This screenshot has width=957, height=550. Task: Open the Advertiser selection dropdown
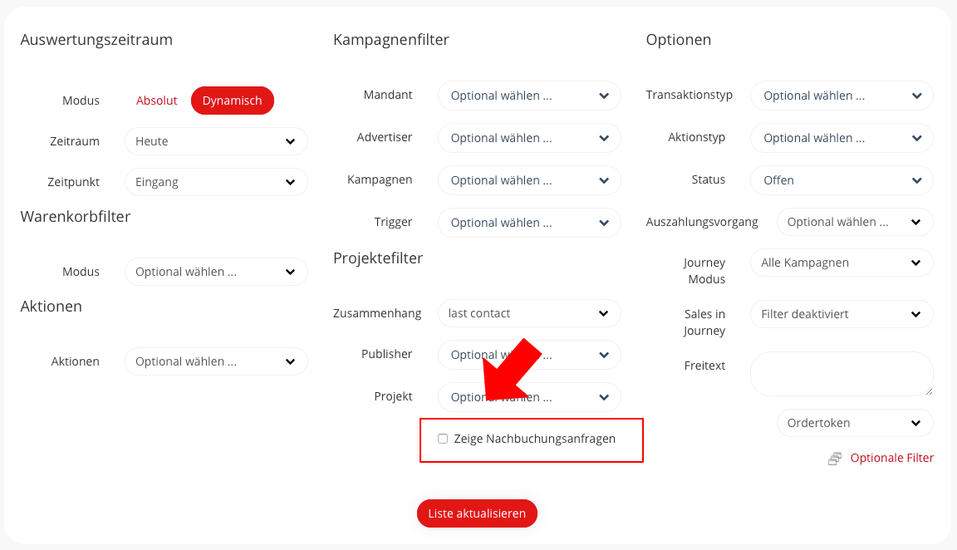click(529, 138)
